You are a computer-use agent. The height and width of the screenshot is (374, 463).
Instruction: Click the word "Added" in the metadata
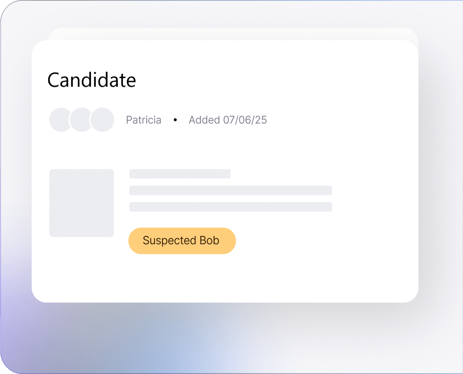coord(204,120)
